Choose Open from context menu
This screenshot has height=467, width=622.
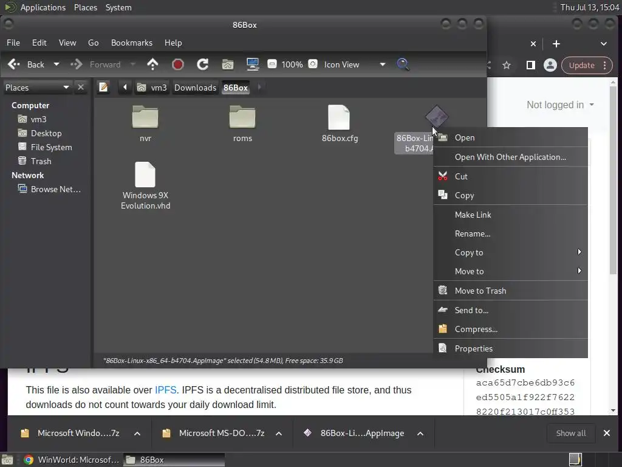[510, 137]
